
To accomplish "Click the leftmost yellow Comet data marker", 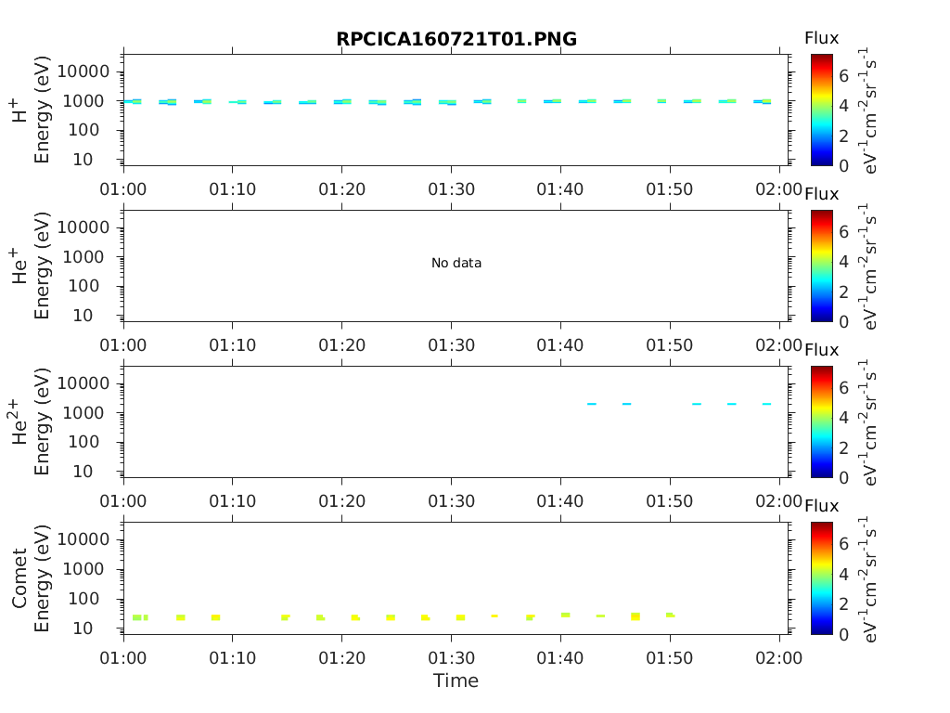I will [x=137, y=617].
